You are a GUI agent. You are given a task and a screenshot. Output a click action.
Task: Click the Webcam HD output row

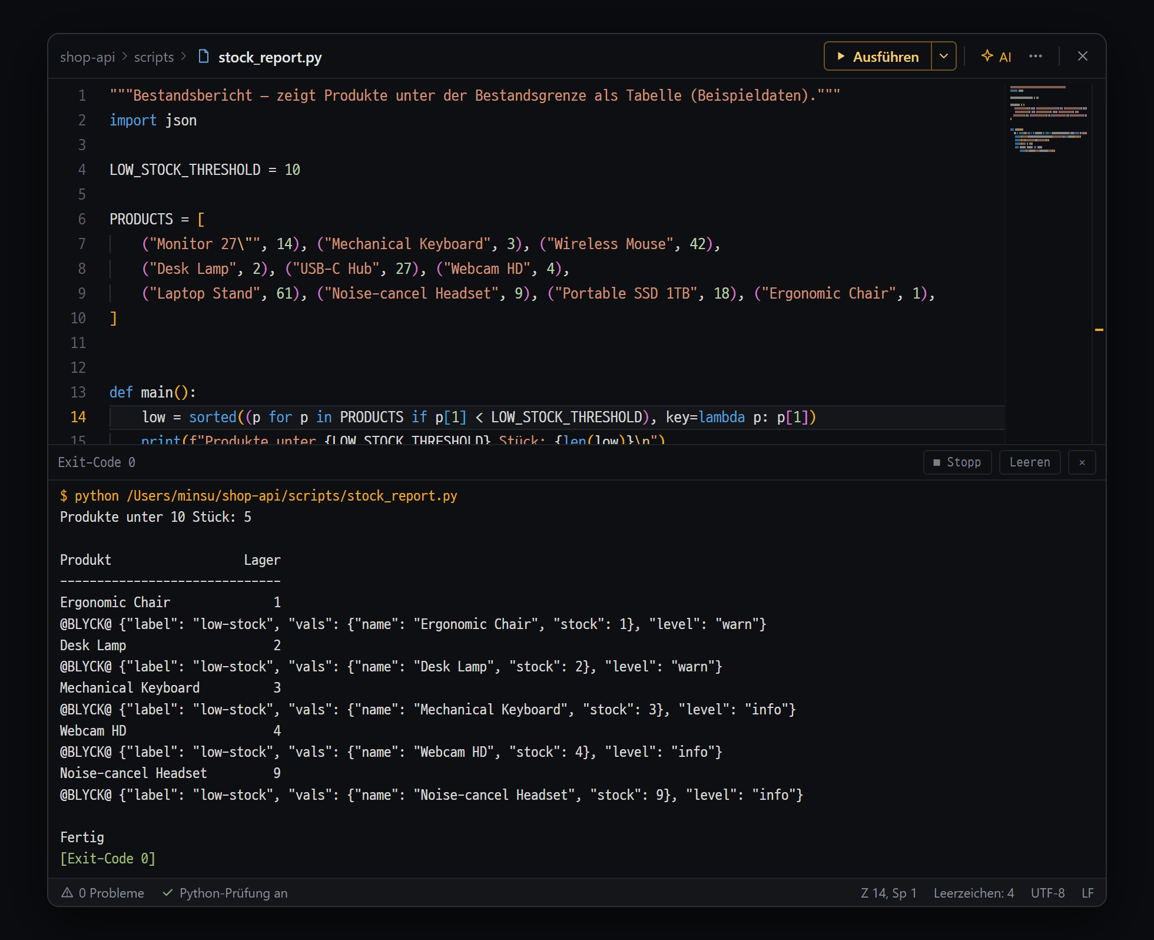click(170, 731)
